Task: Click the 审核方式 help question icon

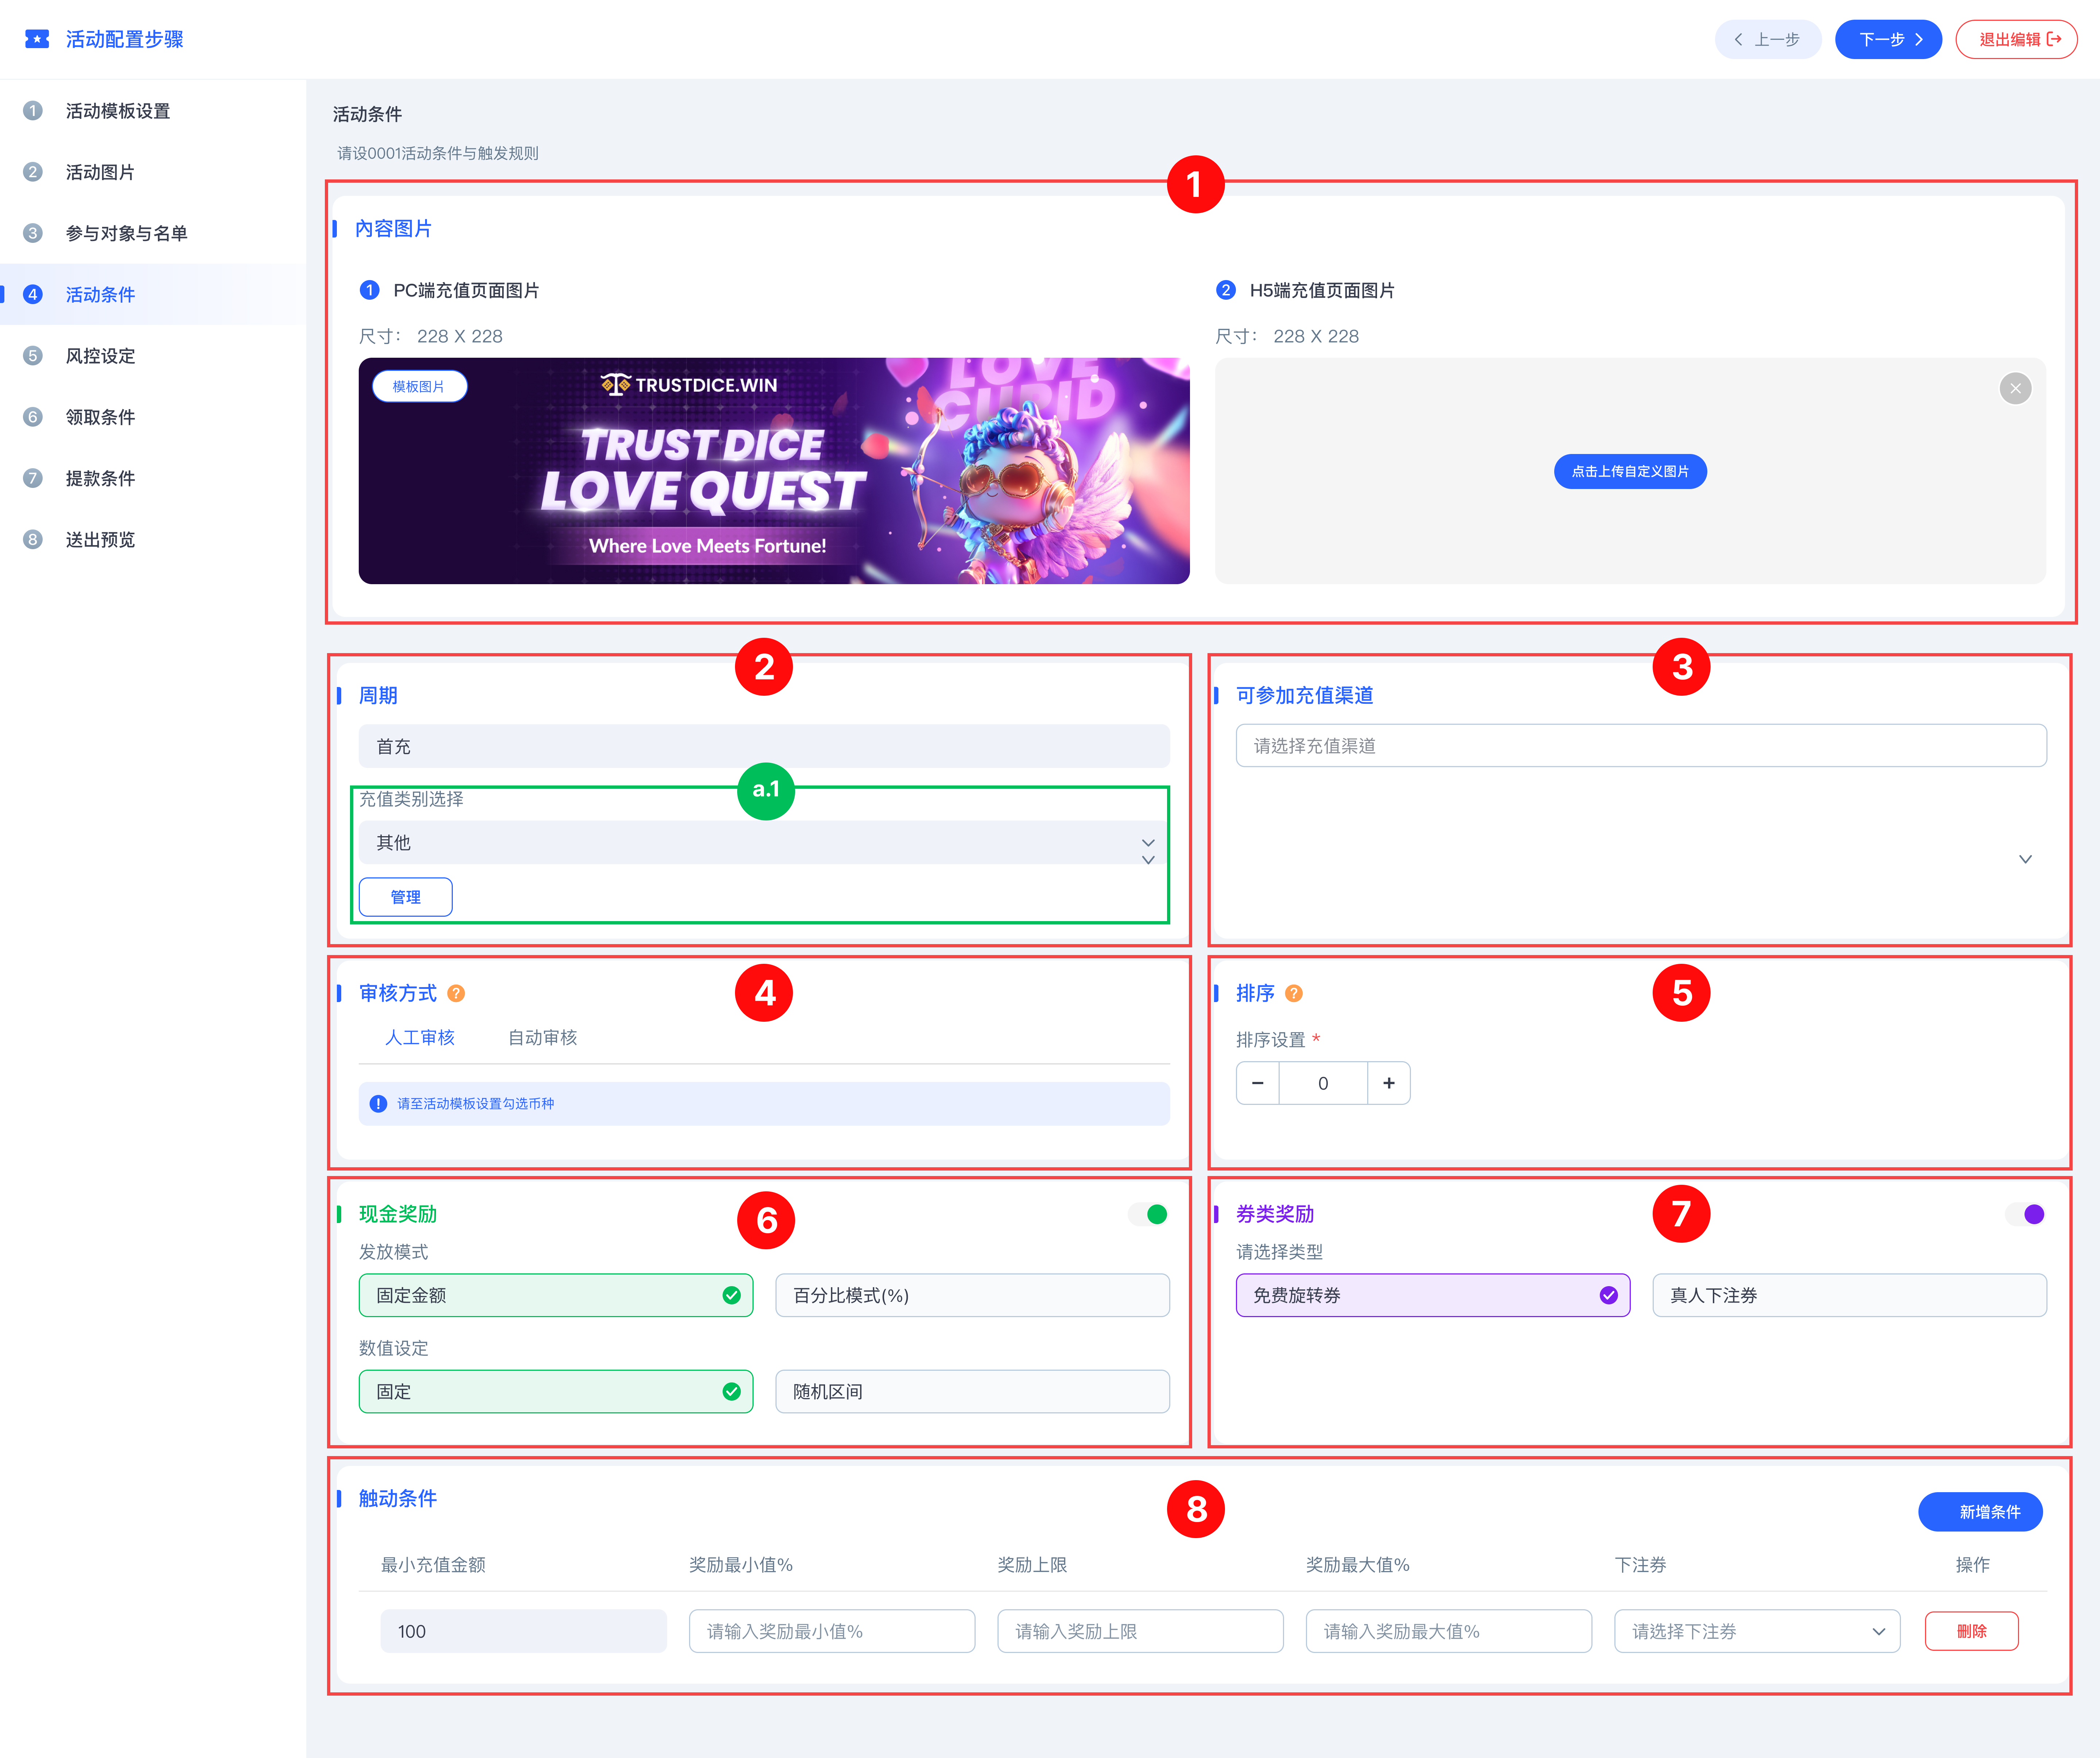Action: pos(456,993)
